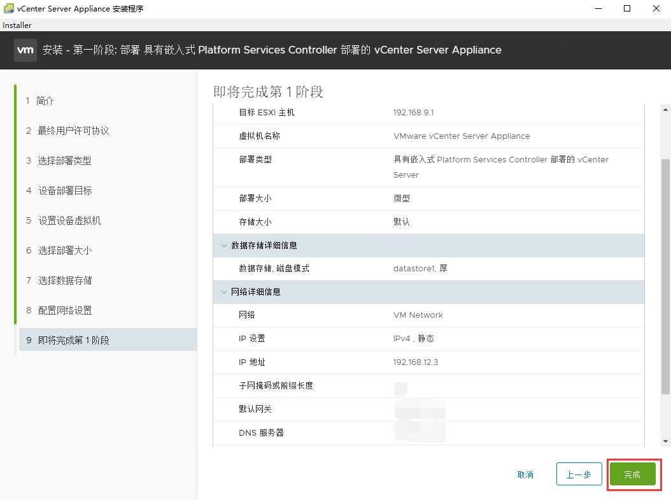Open the Installer menu
The width and height of the screenshot is (671, 500).
tap(17, 25)
